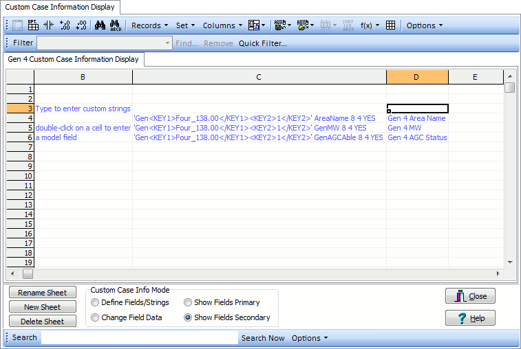Viewport: 521px width, 349px height.
Task: Click the Delete Sheet button
Action: [x=42, y=322]
